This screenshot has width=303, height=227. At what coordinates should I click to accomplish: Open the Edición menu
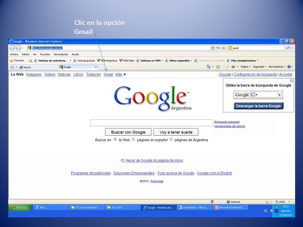click(x=26, y=55)
